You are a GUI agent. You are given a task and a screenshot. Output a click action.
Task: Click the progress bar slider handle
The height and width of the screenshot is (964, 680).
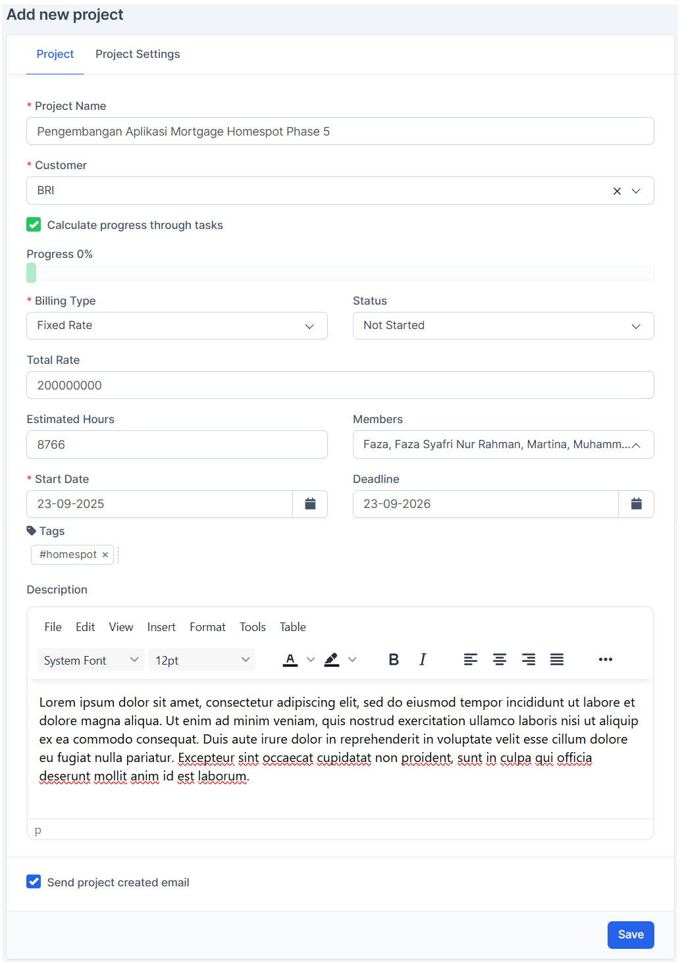coord(32,272)
